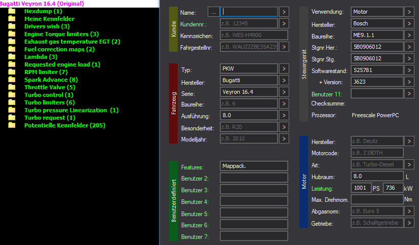Open the arrow list for Typ PKW
Image resolution: width=419 pixels, height=245 pixels.
(x=284, y=68)
